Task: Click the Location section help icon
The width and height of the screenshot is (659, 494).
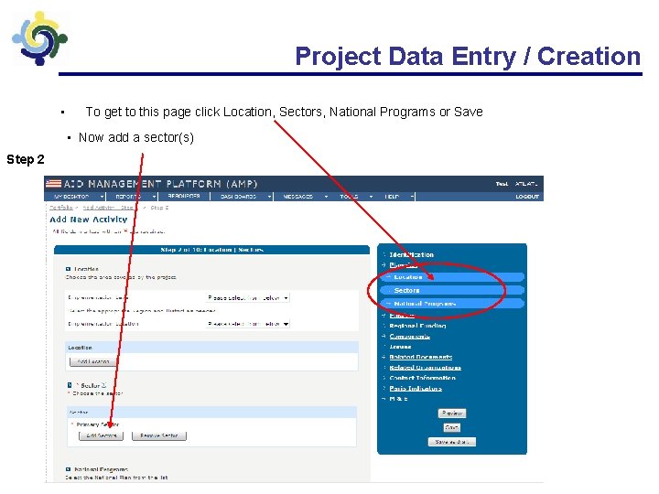Action: click(x=68, y=269)
